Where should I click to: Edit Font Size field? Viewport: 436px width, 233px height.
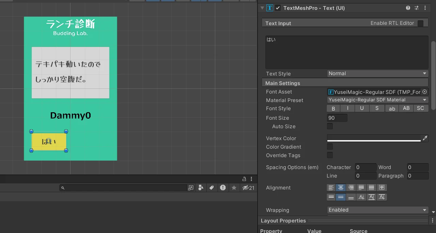(337, 118)
